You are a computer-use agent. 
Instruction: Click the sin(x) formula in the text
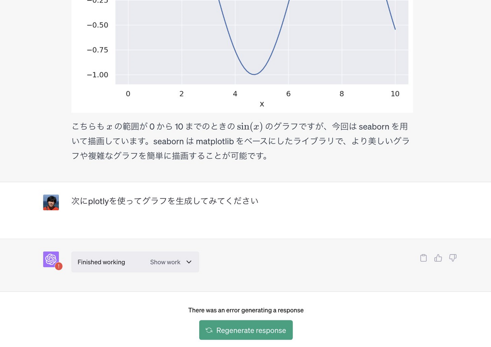(x=249, y=126)
